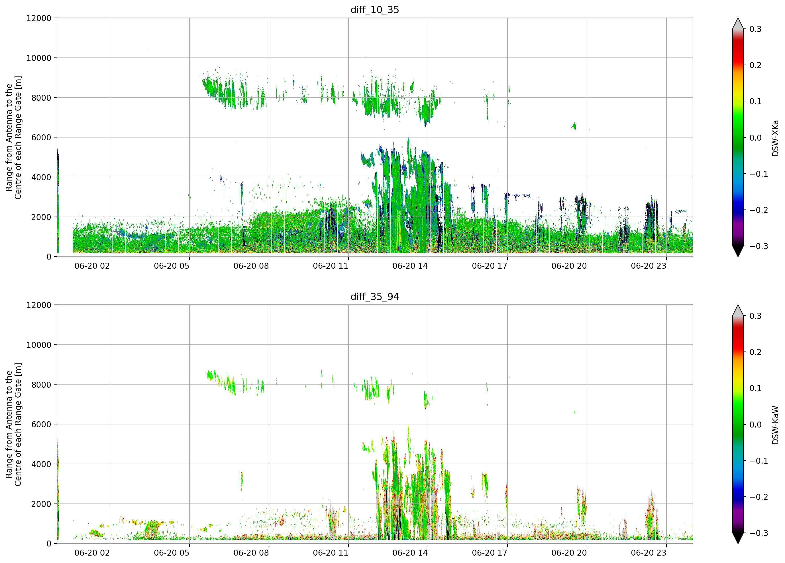Click the "0.1" tick on the DSW-XKa colorbar
This screenshot has height=563, width=785.
755,101
